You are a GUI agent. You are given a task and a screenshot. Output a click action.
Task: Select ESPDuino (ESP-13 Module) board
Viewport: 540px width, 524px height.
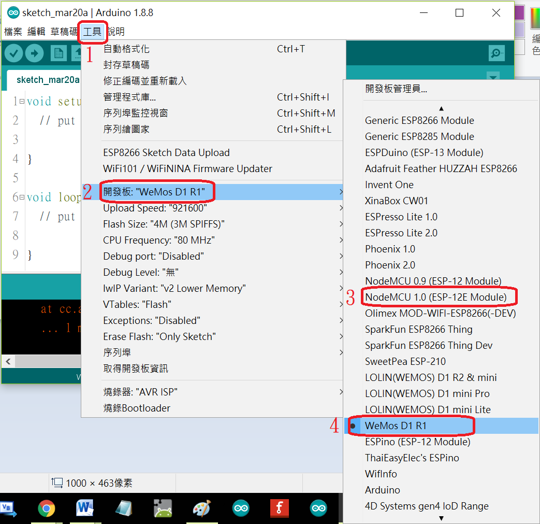pyautogui.click(x=441, y=152)
